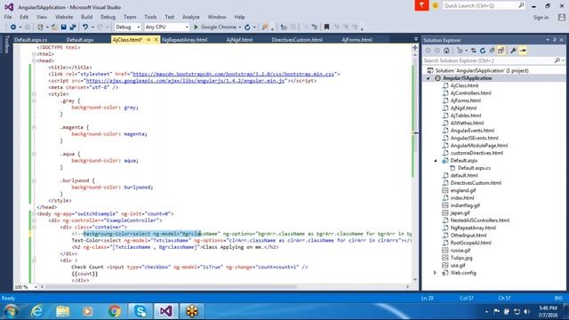Switch to the DirectivesCustom.html tab
This screenshot has height=320, width=569.
(297, 40)
